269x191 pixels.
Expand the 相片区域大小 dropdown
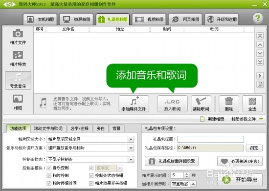131,139
